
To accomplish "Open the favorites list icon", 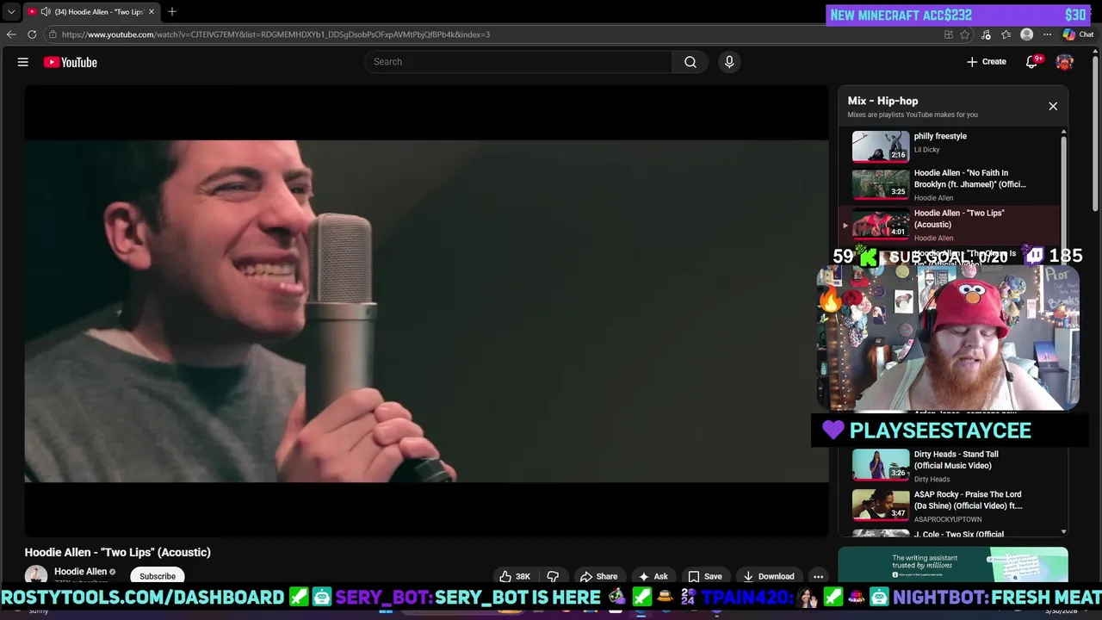I will pos(1006,34).
